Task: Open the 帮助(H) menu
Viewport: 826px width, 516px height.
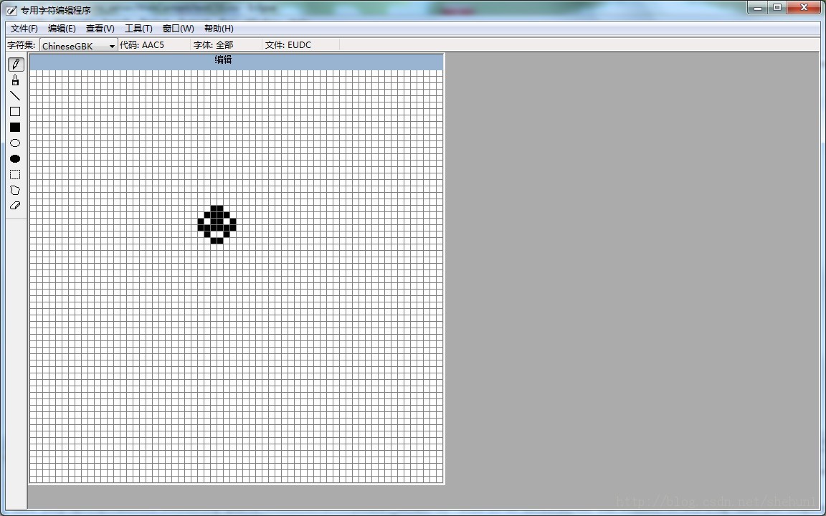Action: click(219, 29)
